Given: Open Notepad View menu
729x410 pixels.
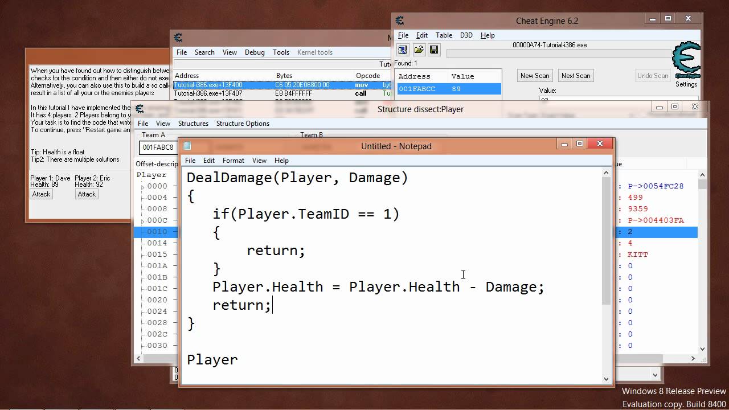Looking at the screenshot, I should tap(259, 161).
